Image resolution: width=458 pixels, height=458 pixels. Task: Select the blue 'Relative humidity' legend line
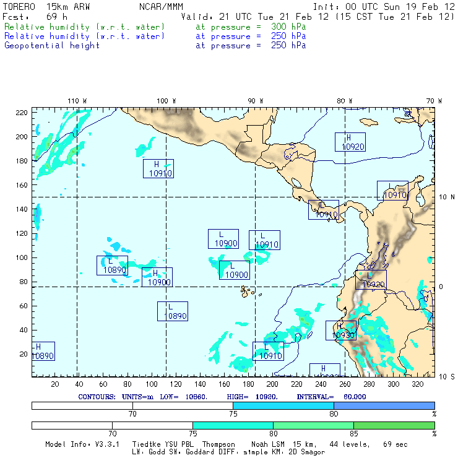click(x=84, y=37)
